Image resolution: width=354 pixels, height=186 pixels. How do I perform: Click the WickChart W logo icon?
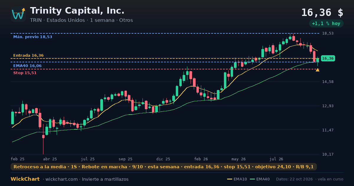point(18,14)
